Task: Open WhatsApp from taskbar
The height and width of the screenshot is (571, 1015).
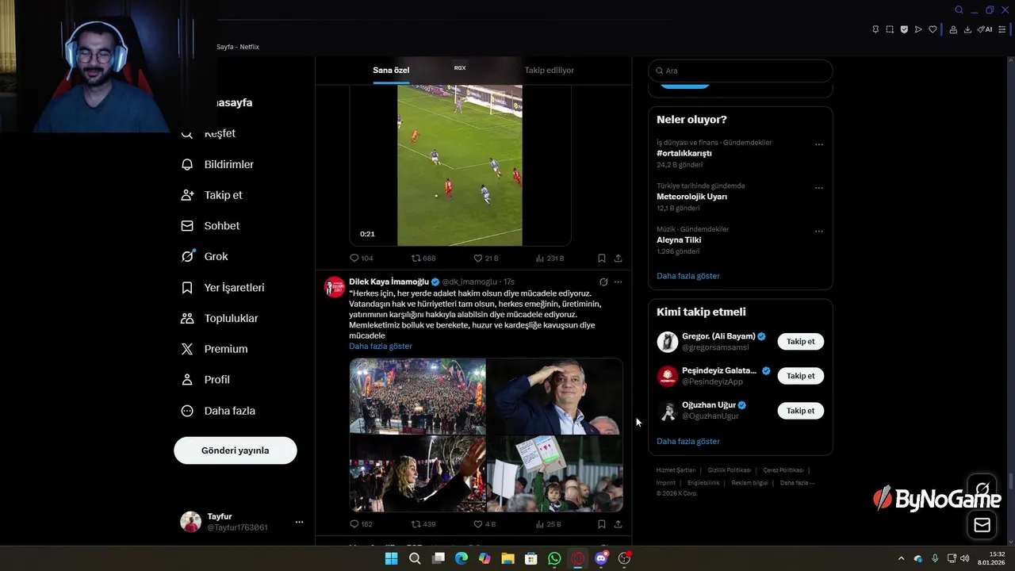Action: [x=554, y=558]
